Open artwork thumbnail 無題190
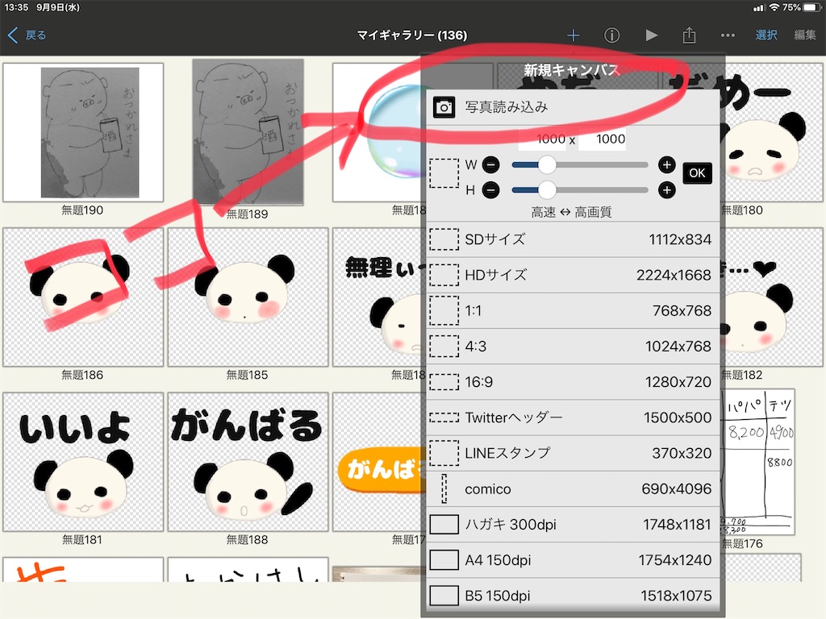The width and height of the screenshot is (826, 619). pyautogui.click(x=83, y=133)
